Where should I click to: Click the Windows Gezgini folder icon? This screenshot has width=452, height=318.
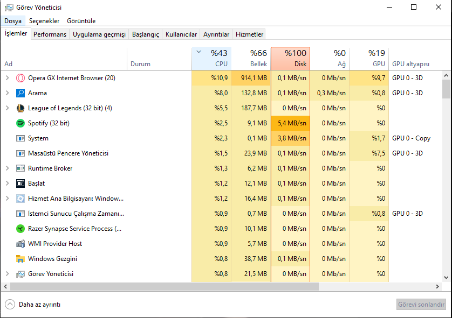point(20,259)
